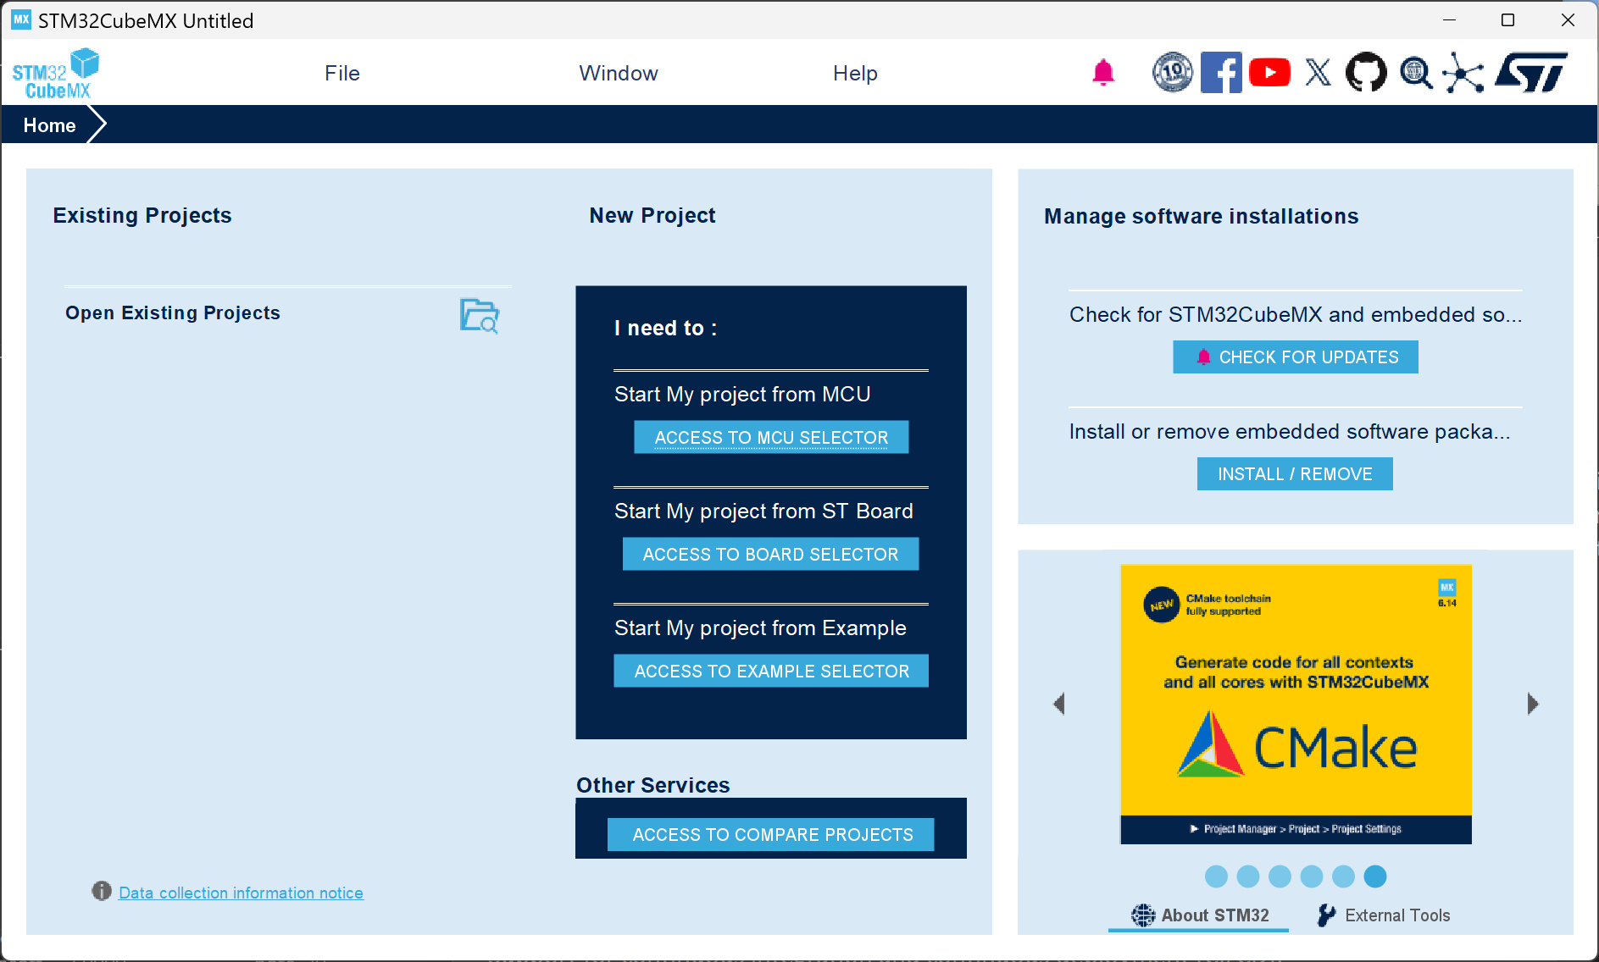Open the 10 years anniversary badge icon
The width and height of the screenshot is (1599, 962).
pyautogui.click(x=1172, y=73)
